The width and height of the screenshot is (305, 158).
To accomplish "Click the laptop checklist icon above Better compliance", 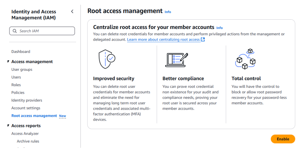I will pyautogui.click(x=177, y=60).
